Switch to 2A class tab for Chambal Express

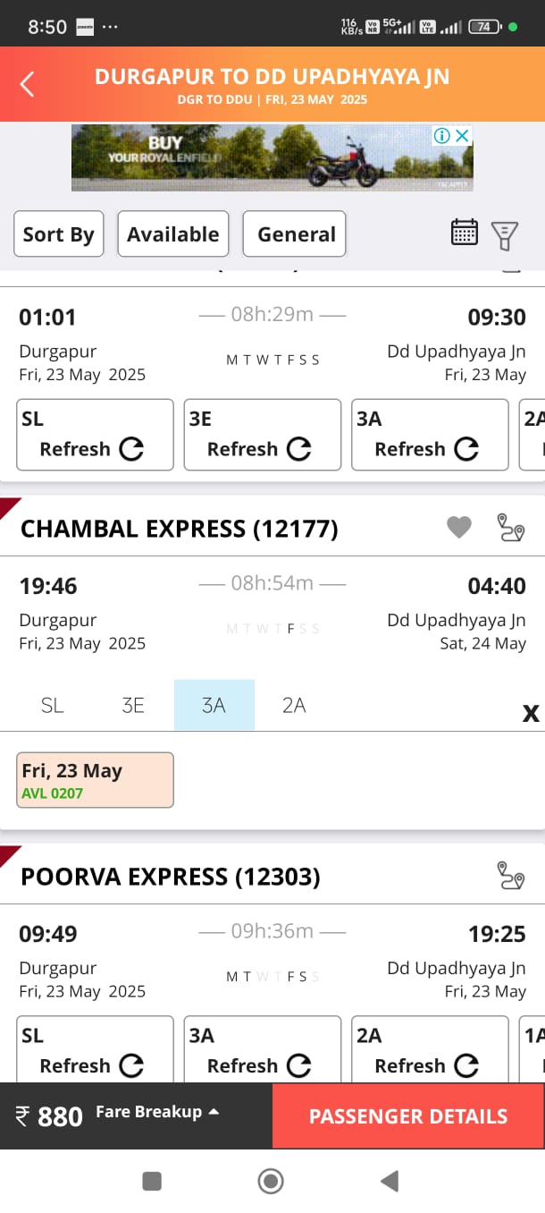tap(294, 706)
